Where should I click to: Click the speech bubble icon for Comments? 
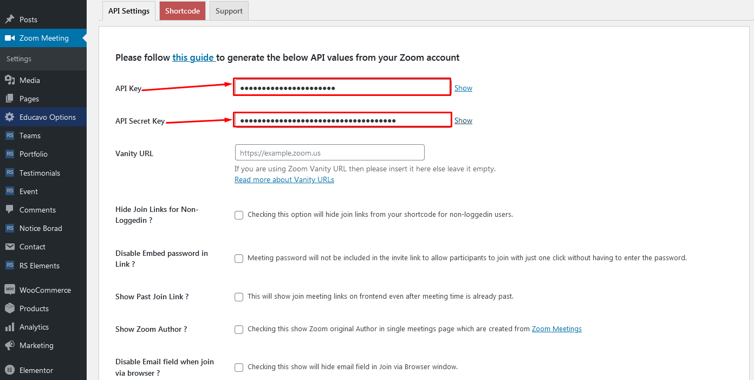(10, 210)
